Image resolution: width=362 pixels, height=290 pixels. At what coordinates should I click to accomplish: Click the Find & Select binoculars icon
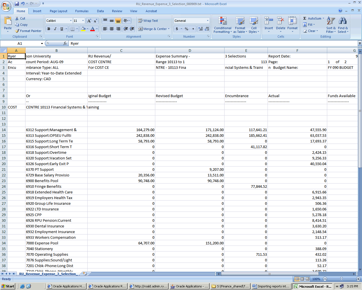coord(343,21)
